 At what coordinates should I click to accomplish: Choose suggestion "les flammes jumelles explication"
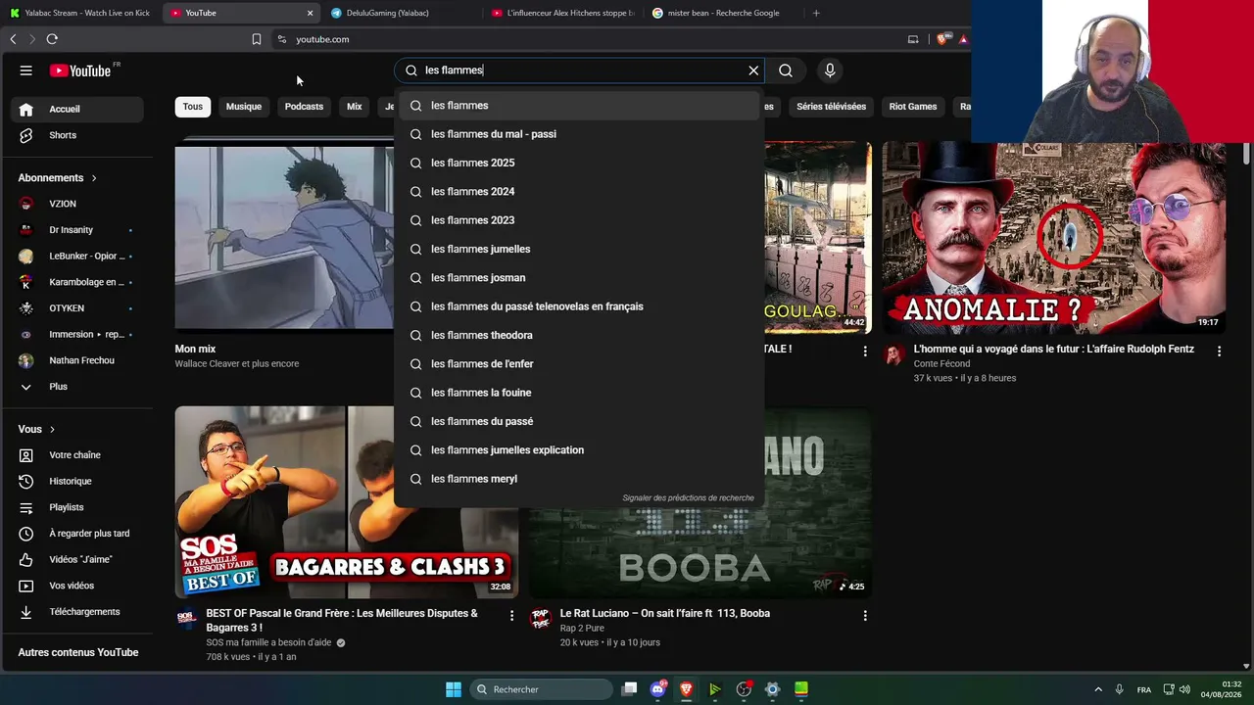pyautogui.click(x=578, y=450)
